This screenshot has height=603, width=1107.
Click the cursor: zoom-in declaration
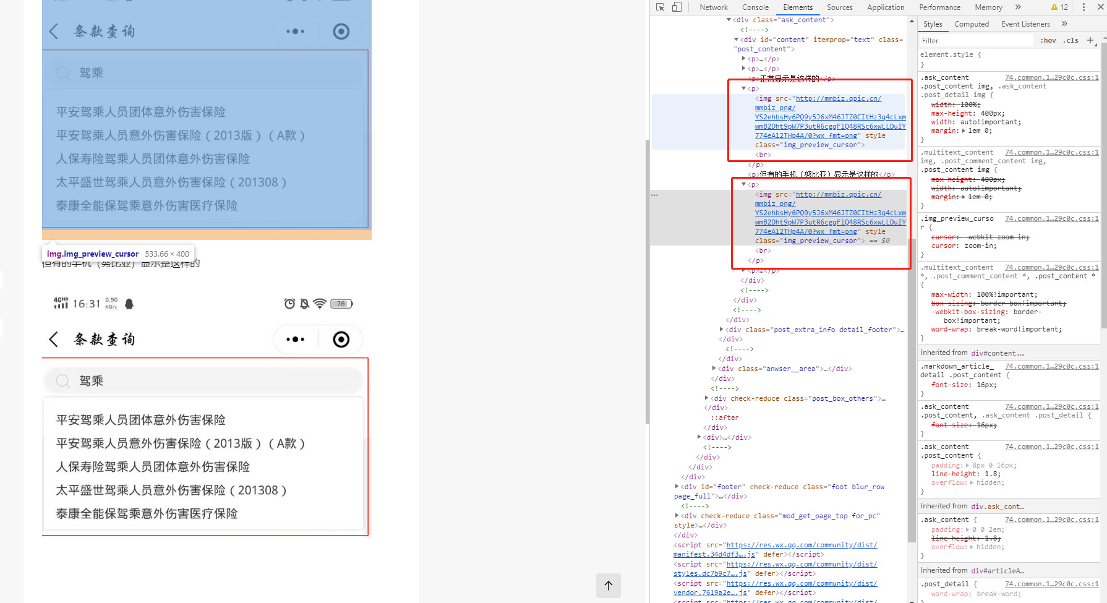tap(964, 246)
